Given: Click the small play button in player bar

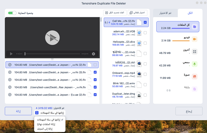Looking at the screenshot, I should pos(11,54).
